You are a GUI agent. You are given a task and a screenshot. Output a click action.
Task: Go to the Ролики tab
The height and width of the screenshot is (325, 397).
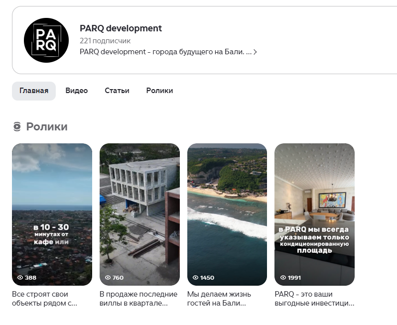pos(159,91)
